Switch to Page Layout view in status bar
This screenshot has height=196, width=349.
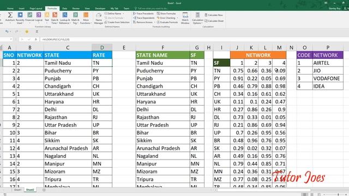tap(312, 194)
